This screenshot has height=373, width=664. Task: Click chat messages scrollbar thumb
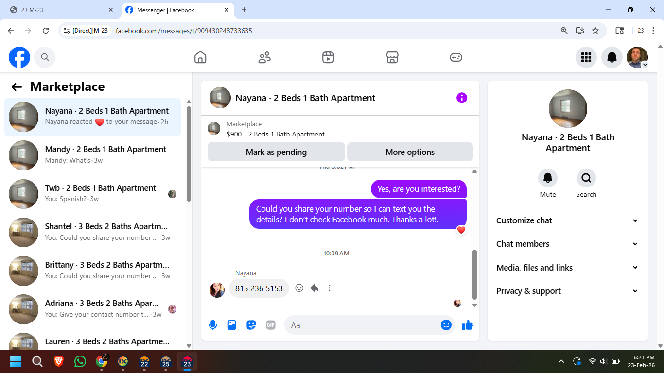click(x=474, y=274)
